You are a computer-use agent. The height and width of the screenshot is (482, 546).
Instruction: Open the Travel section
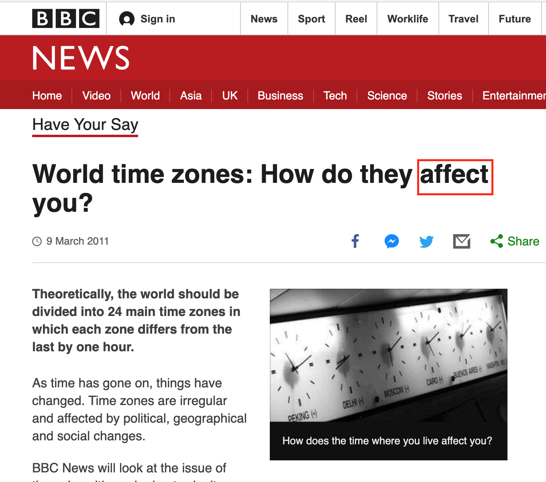point(463,18)
